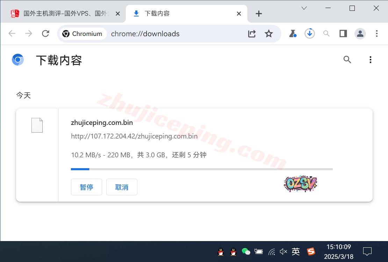This screenshot has width=388, height=262.
Task: Search downloads using the magnifier icon
Action: (347, 60)
